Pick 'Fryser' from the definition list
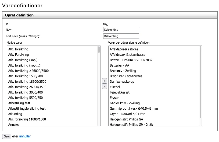The height and width of the screenshot is (142, 219). click(114, 98)
